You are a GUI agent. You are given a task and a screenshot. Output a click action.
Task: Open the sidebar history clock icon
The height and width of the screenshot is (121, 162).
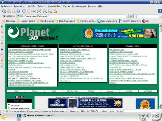click(2, 38)
